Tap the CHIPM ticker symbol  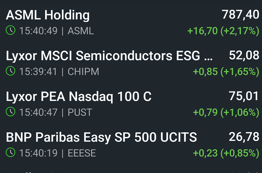[83, 71]
